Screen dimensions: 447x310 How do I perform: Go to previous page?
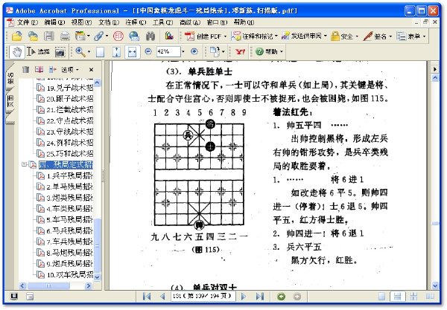click(162, 297)
